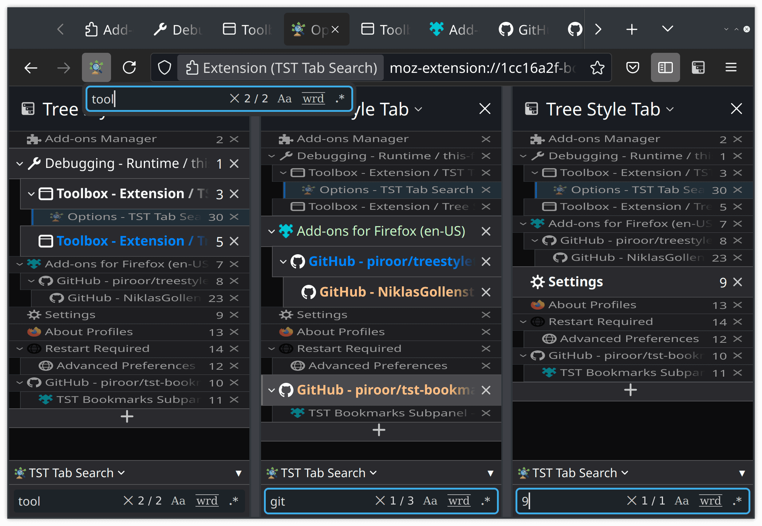Image resolution: width=762 pixels, height=526 pixels.
Task: Reload the current page
Action: click(x=129, y=68)
